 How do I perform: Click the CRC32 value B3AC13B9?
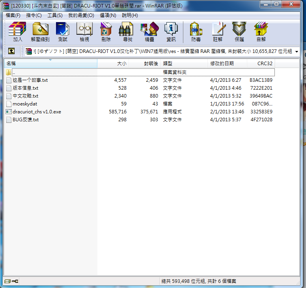(x=261, y=80)
